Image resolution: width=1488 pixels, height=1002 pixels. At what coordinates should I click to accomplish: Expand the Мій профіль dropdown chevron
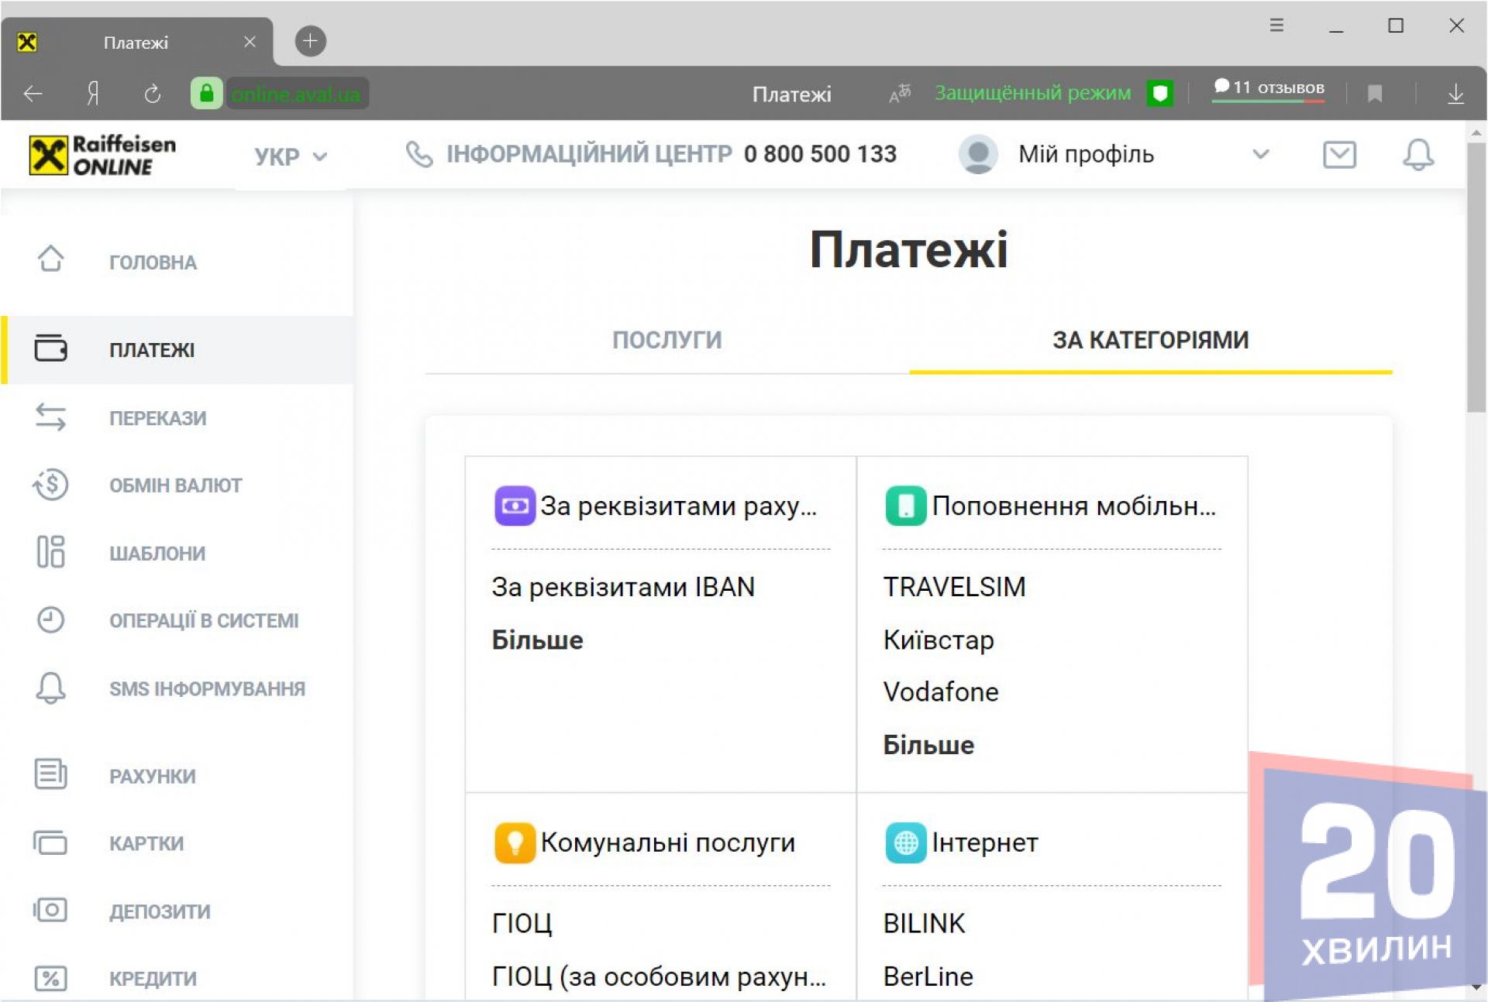[x=1261, y=154]
